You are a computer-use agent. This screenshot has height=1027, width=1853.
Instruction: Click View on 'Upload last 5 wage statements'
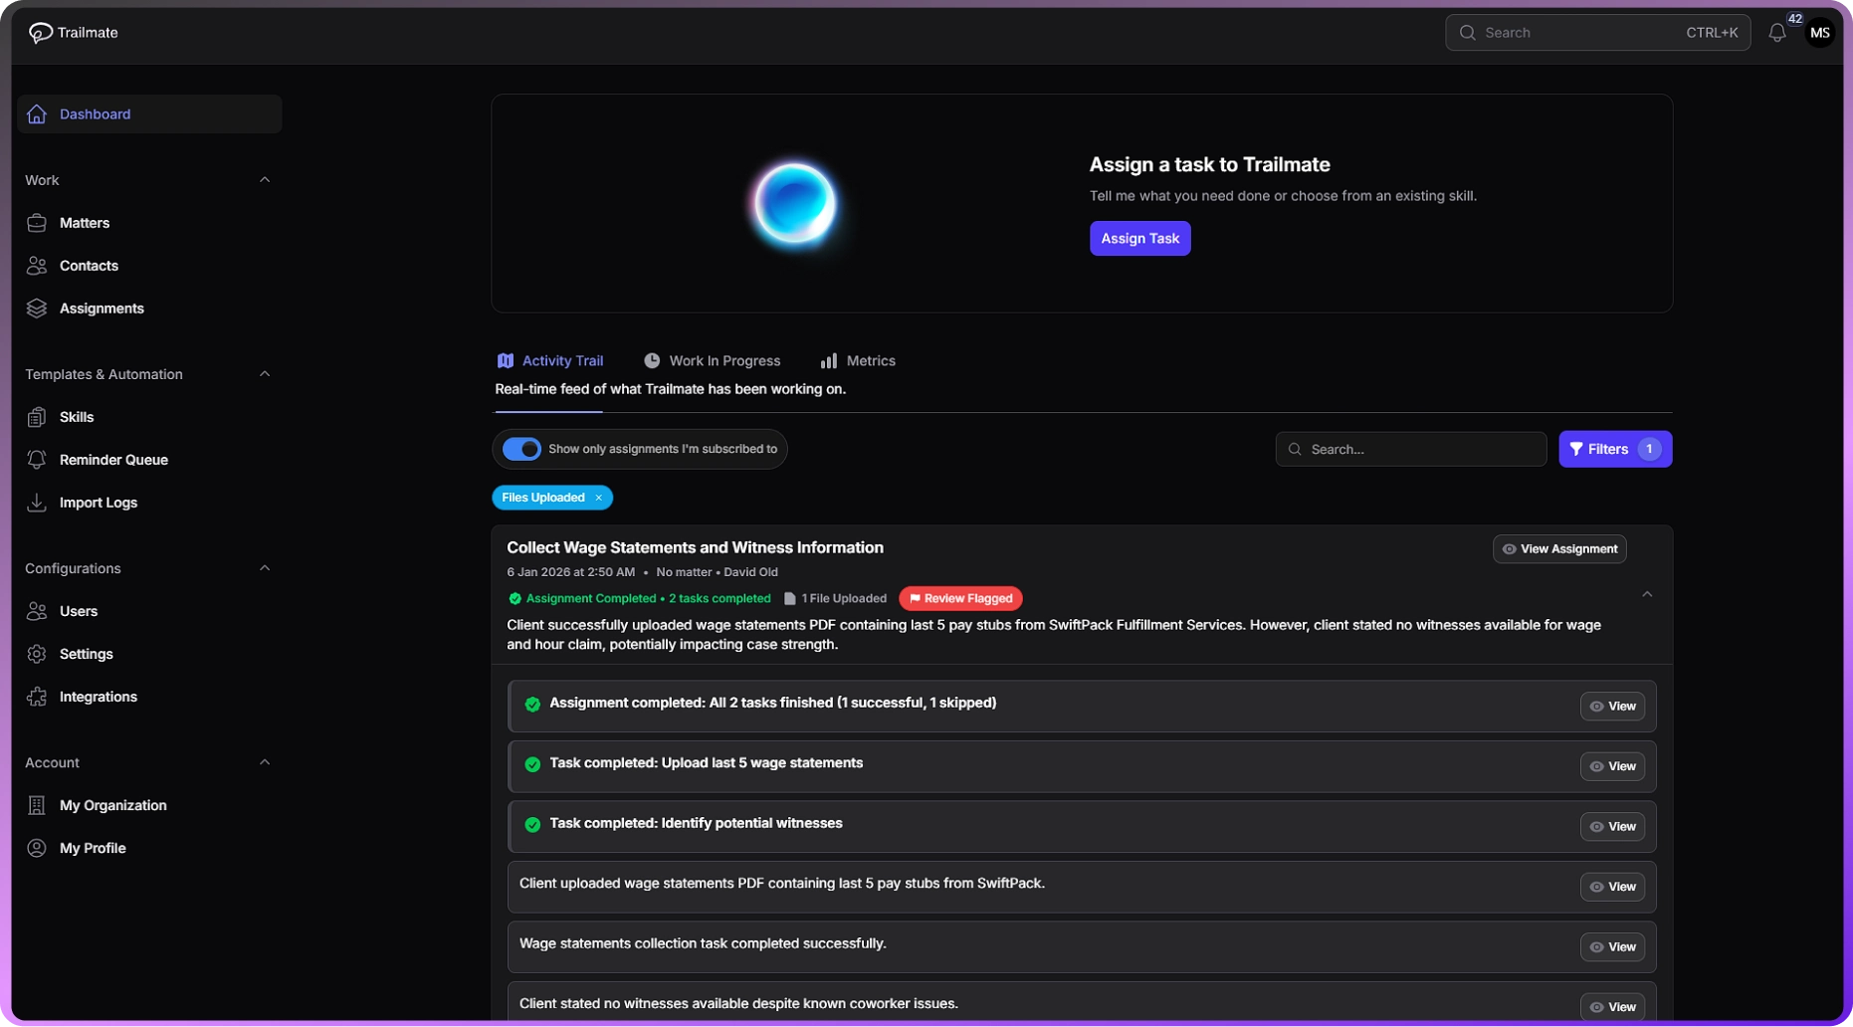coord(1611,766)
